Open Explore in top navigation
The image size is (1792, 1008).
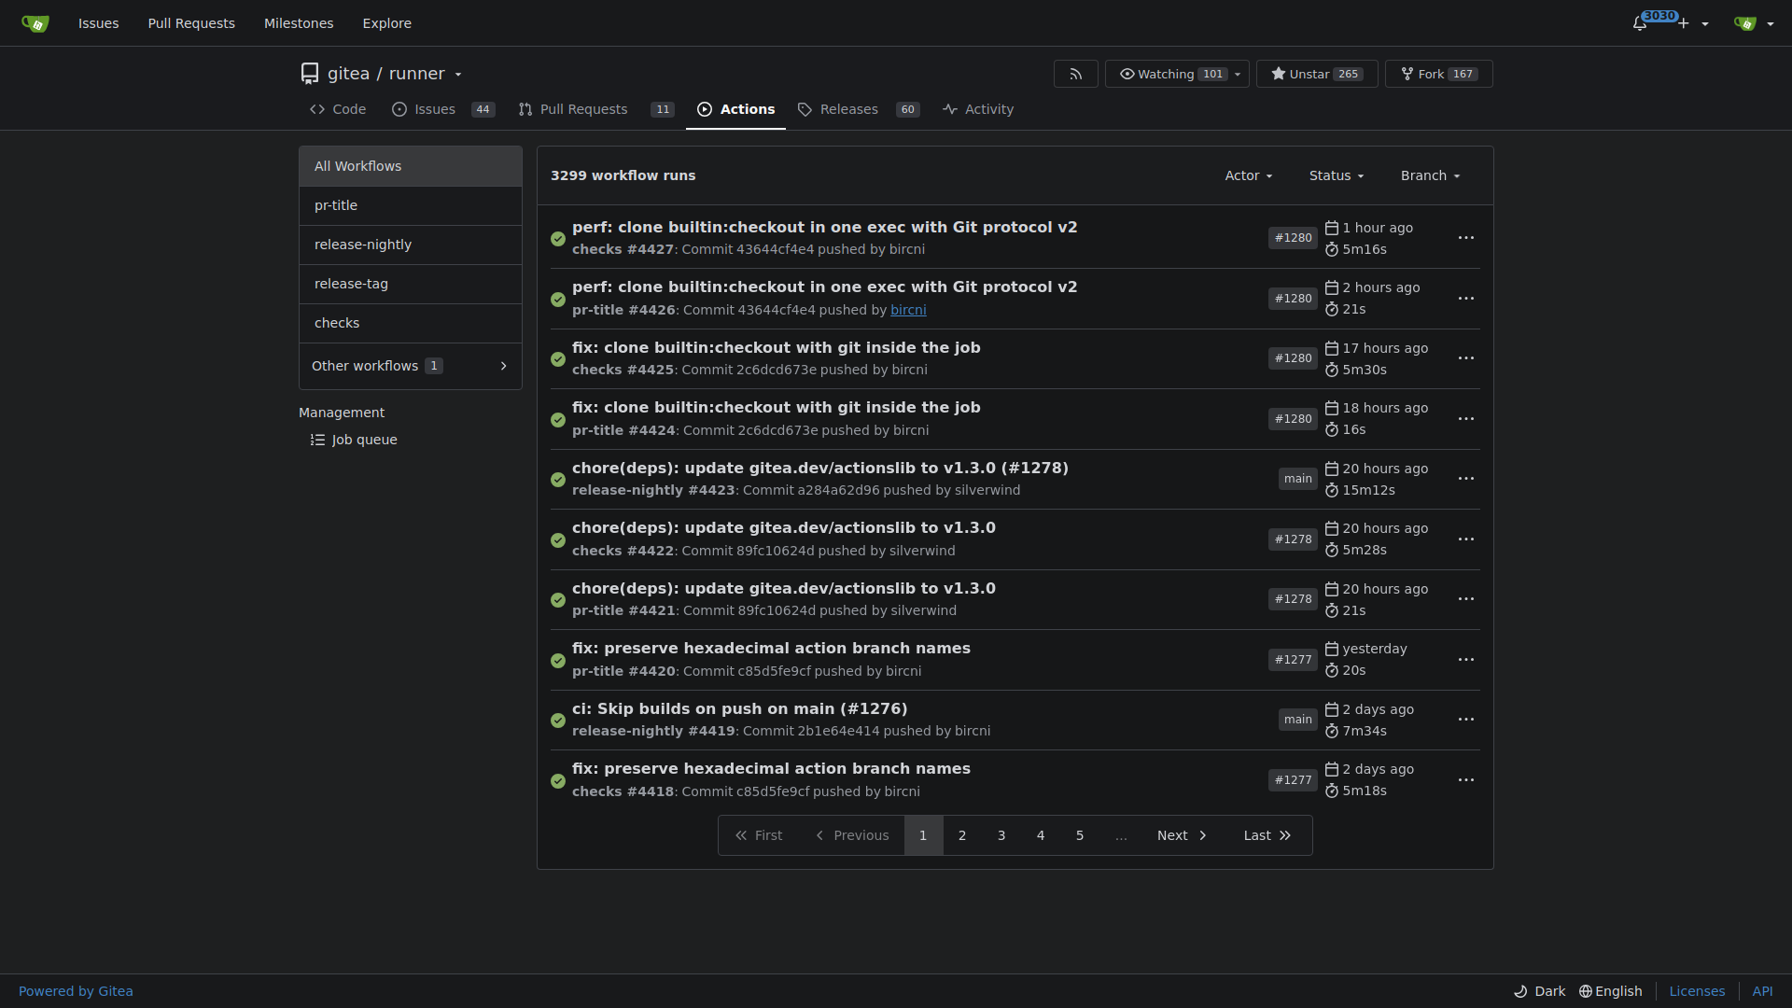tap(386, 23)
